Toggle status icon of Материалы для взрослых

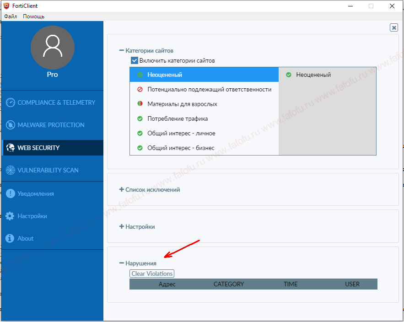coord(140,104)
